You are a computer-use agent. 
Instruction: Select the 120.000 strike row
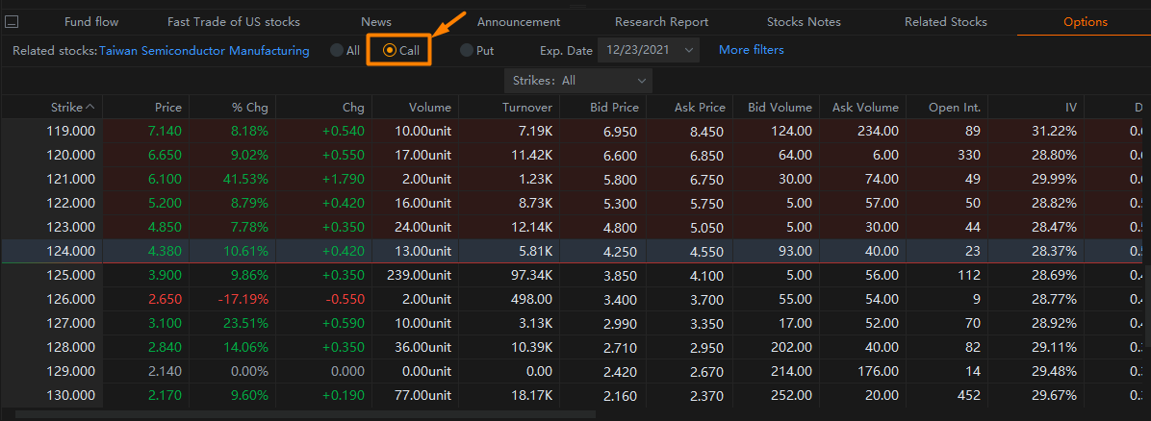(x=573, y=156)
